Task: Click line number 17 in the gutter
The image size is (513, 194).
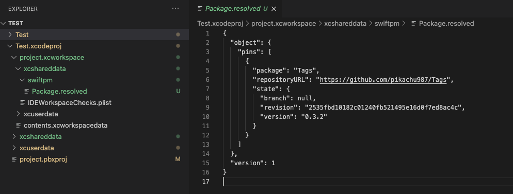Action: 206,182
